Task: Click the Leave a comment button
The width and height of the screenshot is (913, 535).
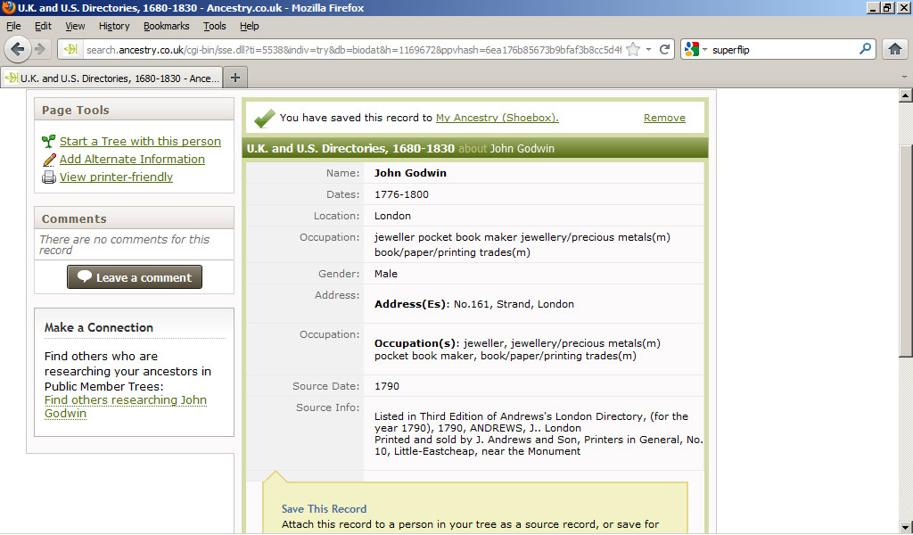Action: (x=135, y=277)
